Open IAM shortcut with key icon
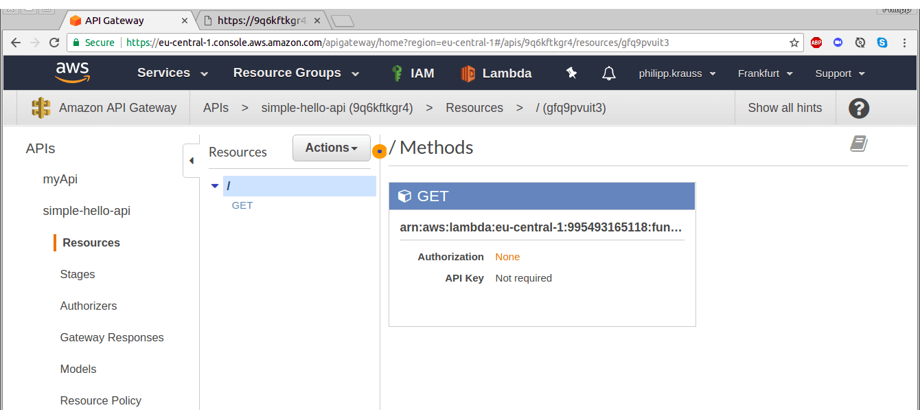This screenshot has width=920, height=410. 412,73
